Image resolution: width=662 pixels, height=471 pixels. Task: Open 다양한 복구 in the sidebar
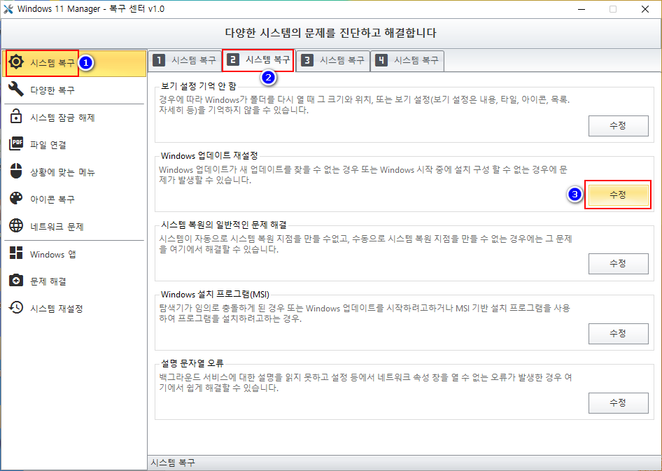pos(74,90)
